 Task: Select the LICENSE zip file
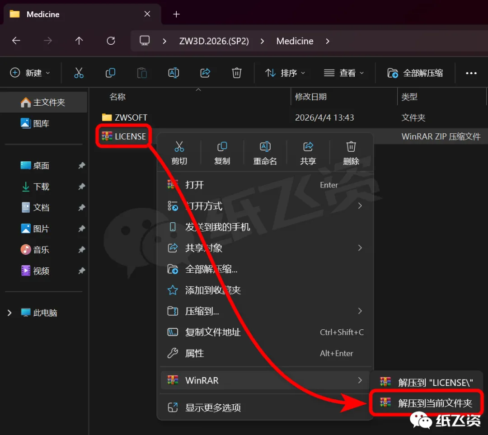coord(123,136)
